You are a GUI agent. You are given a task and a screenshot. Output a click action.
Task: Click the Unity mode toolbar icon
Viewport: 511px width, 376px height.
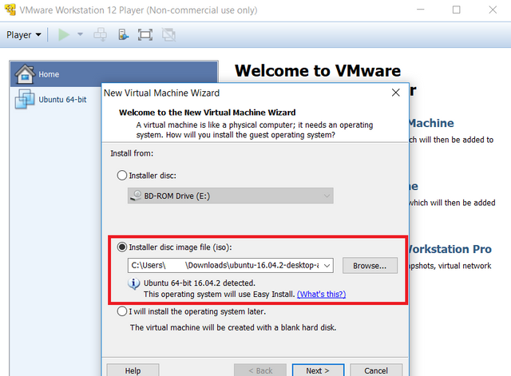(168, 34)
